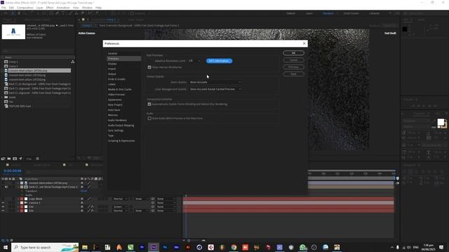Open the Window menu
Screen dimensions: 449x252
[87, 8]
